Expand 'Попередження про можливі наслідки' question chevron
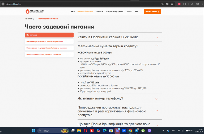The width and height of the screenshot is (204, 134). 157,111
